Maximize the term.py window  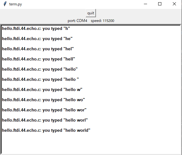point(160,4)
